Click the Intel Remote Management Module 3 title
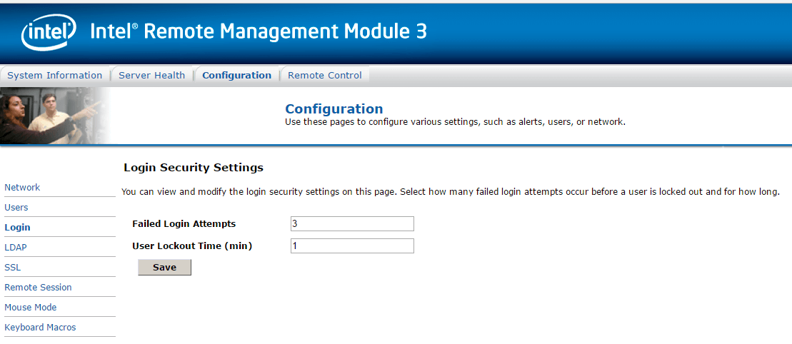The image size is (792, 344). click(x=259, y=32)
